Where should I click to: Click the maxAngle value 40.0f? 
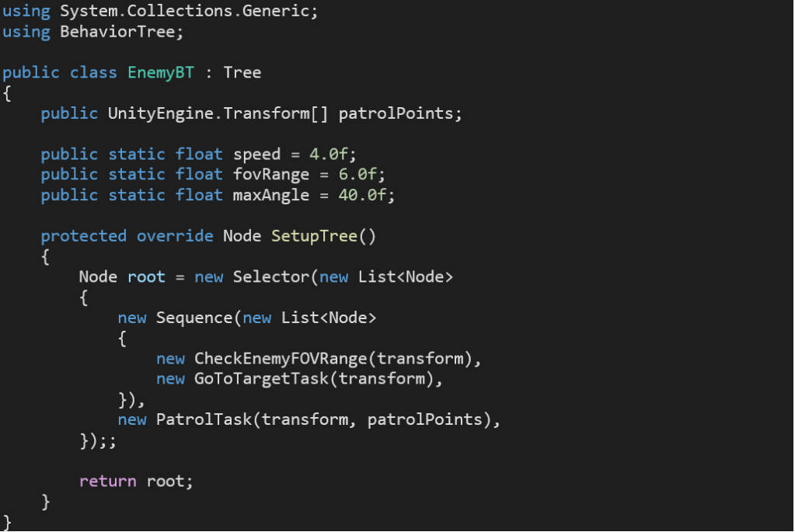click(366, 195)
